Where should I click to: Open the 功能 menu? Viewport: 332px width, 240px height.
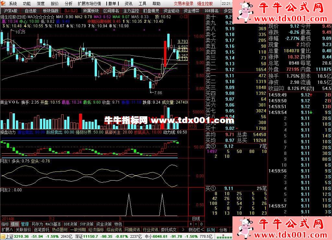coord(27,4)
